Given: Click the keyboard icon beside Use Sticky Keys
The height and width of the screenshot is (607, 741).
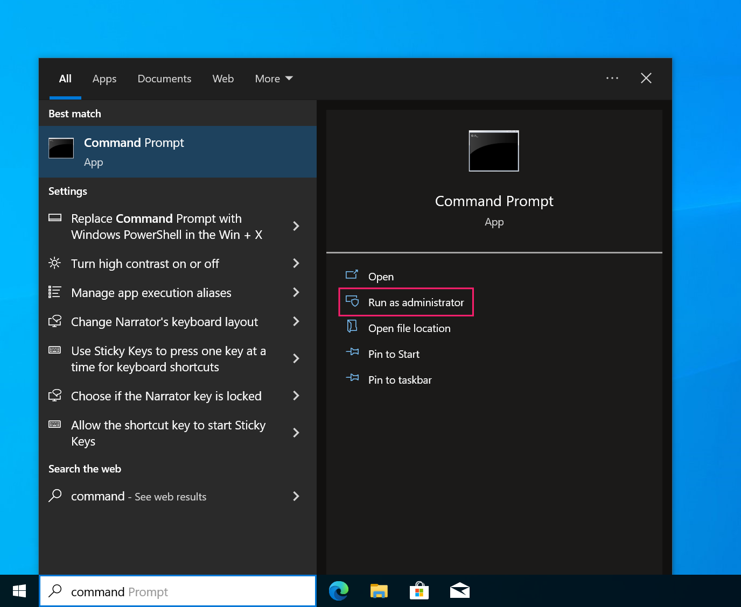Looking at the screenshot, I should 55,350.
